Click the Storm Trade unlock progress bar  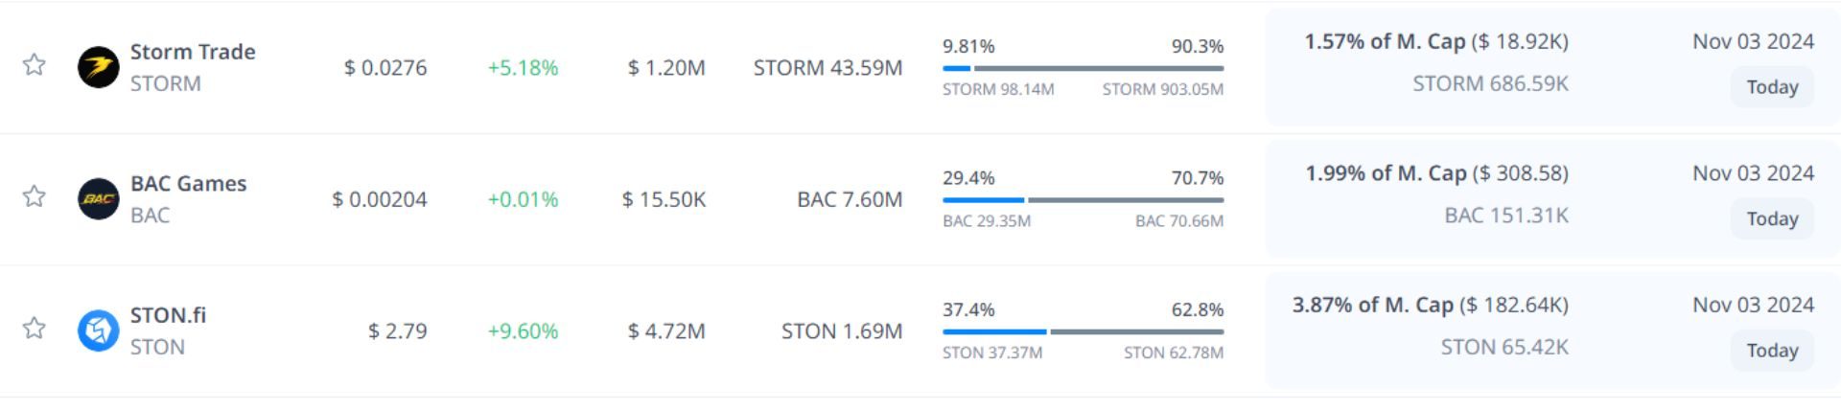pos(1083,68)
